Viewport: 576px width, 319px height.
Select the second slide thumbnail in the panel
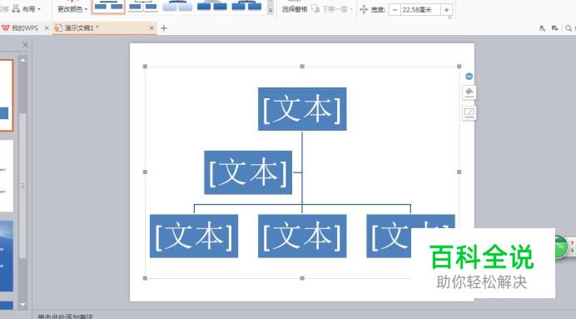7,176
